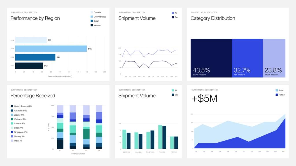Click the Australia: 14% legend entry
The width and height of the screenshot is (296, 166).
coord(19,111)
